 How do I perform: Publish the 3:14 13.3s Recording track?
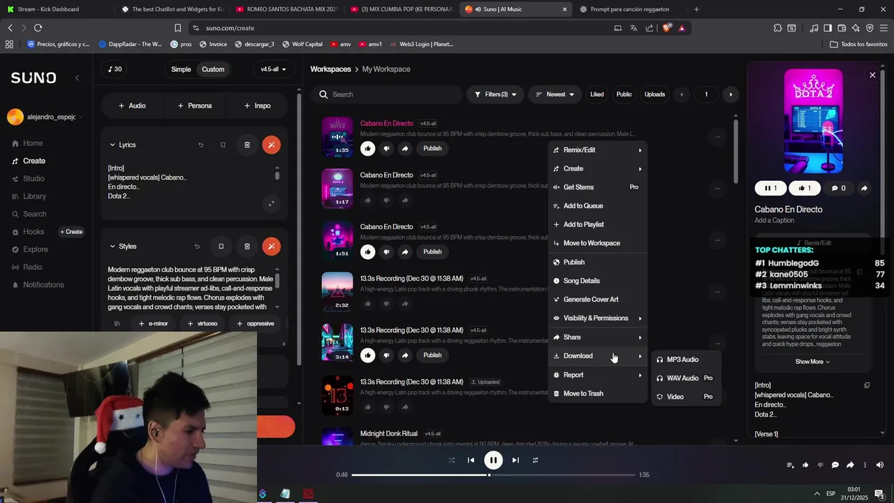pyautogui.click(x=432, y=355)
